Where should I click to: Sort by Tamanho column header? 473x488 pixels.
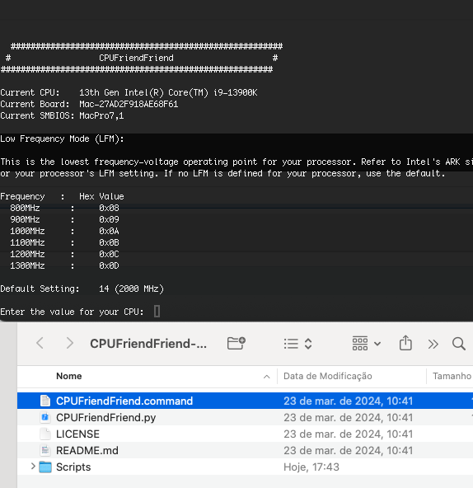click(x=452, y=376)
